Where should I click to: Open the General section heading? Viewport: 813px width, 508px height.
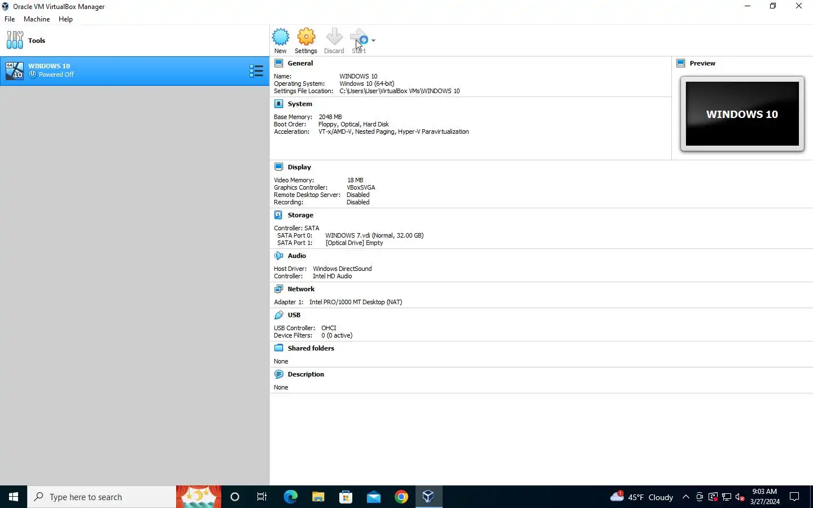[x=300, y=63]
